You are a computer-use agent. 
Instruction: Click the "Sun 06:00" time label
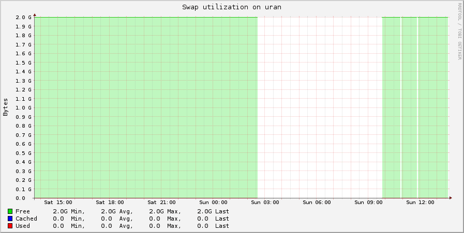click(x=317, y=203)
